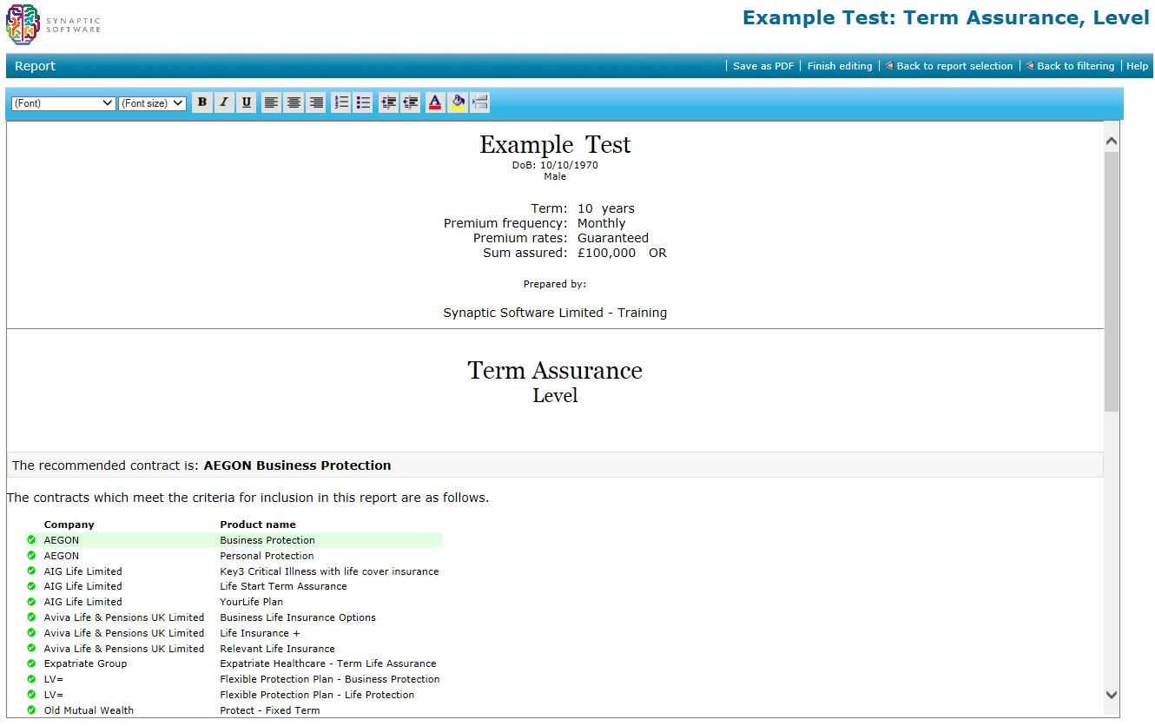Viewport: 1155px width, 726px height.
Task: Click Finish editing
Action: pyautogui.click(x=840, y=66)
